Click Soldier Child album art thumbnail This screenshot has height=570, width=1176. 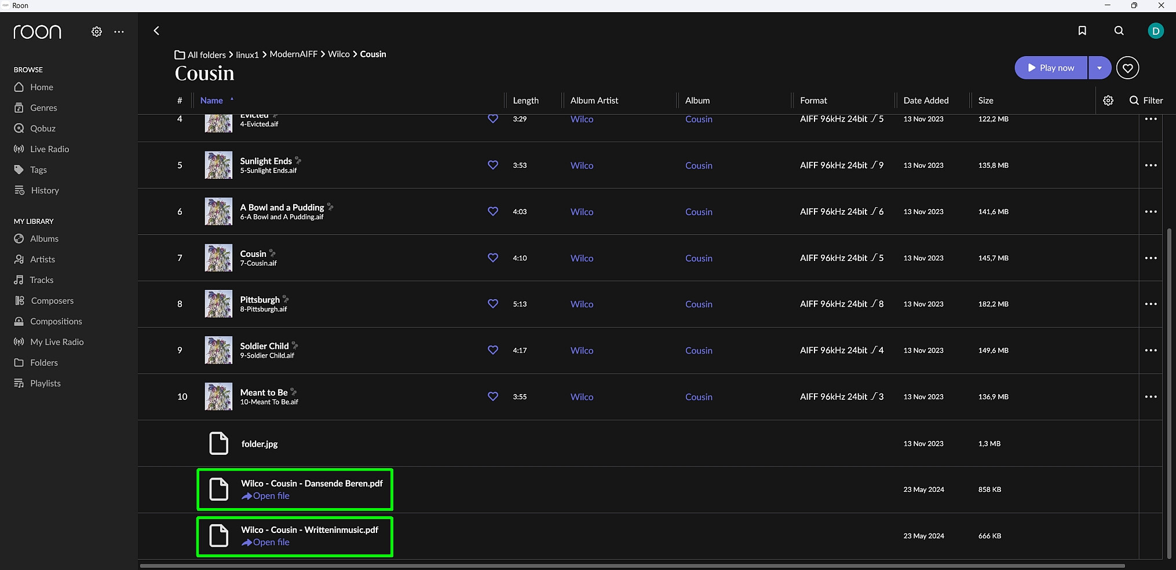(x=218, y=350)
